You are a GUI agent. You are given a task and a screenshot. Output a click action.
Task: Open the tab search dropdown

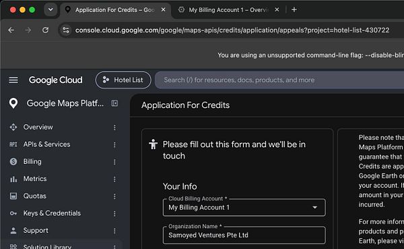pyautogui.click(x=50, y=10)
